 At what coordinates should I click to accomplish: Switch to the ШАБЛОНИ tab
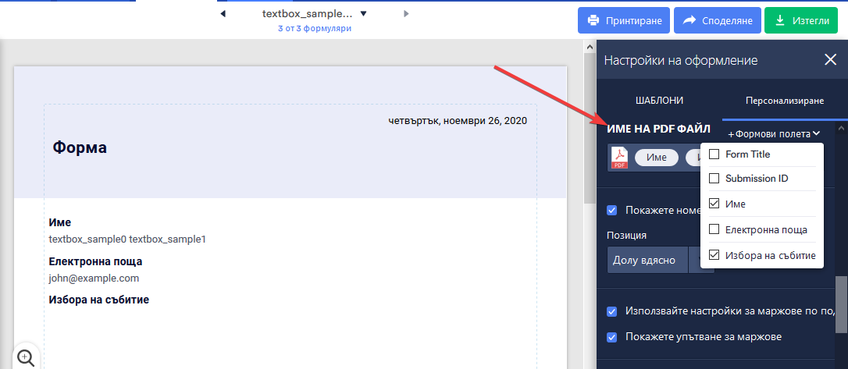pos(658,101)
